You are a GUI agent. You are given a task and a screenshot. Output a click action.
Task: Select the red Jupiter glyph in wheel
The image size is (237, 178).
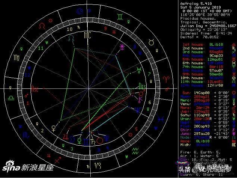pos(66,137)
